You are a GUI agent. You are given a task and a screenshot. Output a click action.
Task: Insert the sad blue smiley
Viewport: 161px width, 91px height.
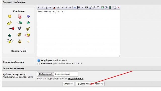point(28,16)
